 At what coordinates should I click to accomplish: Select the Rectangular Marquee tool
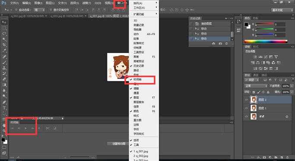4,28
